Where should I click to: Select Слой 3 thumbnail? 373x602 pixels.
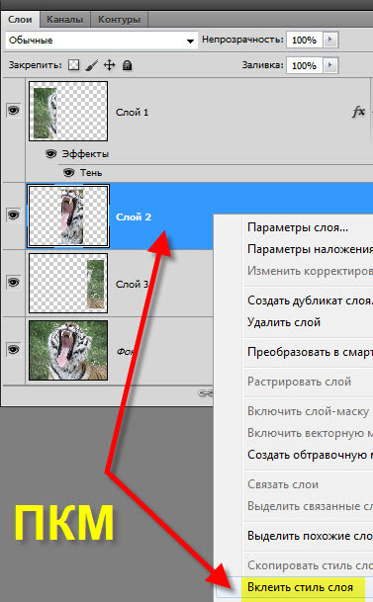pos(68,284)
